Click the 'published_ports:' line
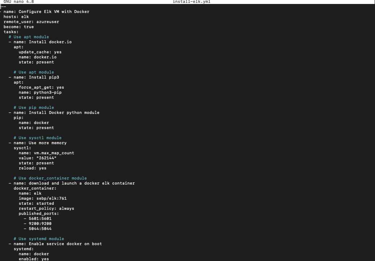This screenshot has height=261, width=375. 39,214
